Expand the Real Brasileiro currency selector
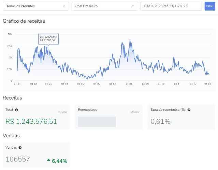 [x=104, y=6]
